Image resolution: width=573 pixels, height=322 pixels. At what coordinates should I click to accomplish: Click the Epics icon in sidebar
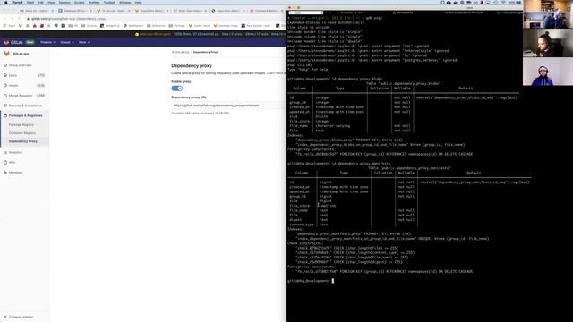pos(5,75)
